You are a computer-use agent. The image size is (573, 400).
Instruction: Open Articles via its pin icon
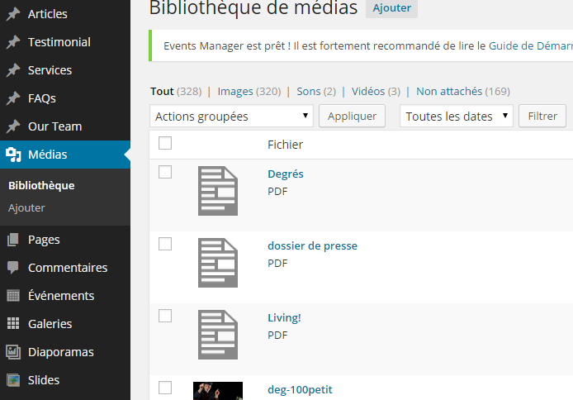click(x=13, y=14)
